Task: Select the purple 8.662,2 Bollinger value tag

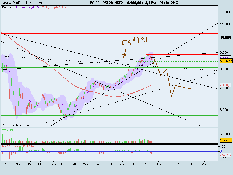Action: [x=225, y=57]
